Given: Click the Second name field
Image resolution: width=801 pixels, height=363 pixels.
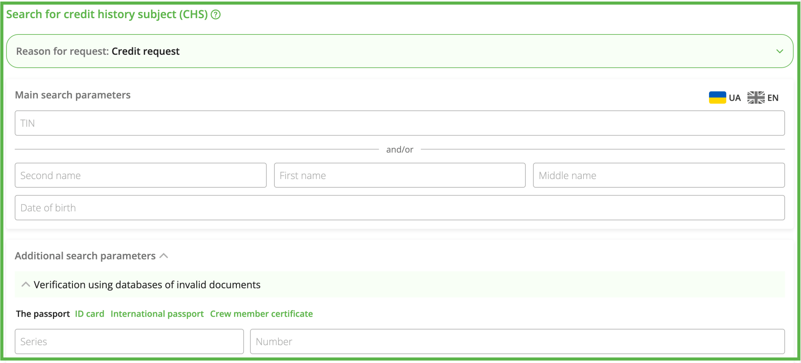Looking at the screenshot, I should pyautogui.click(x=140, y=175).
